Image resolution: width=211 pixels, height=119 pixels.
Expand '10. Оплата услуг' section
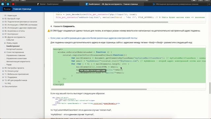pyautogui.click(x=3, y=71)
